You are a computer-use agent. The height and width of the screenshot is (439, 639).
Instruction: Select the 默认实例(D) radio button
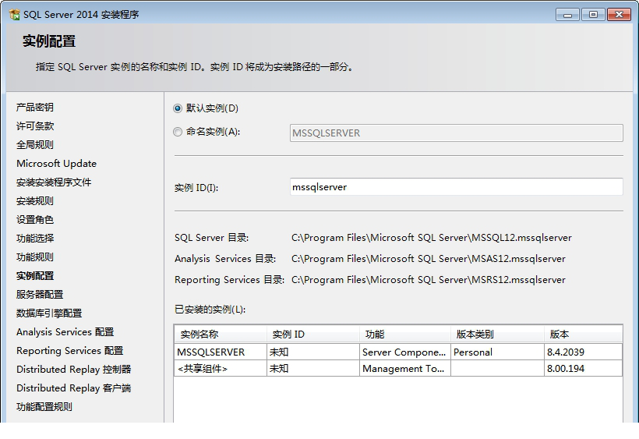177,108
